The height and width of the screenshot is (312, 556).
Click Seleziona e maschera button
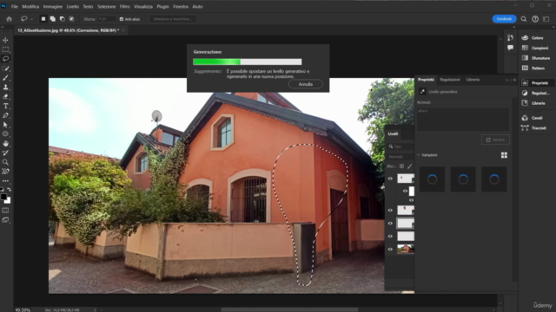[x=173, y=19]
